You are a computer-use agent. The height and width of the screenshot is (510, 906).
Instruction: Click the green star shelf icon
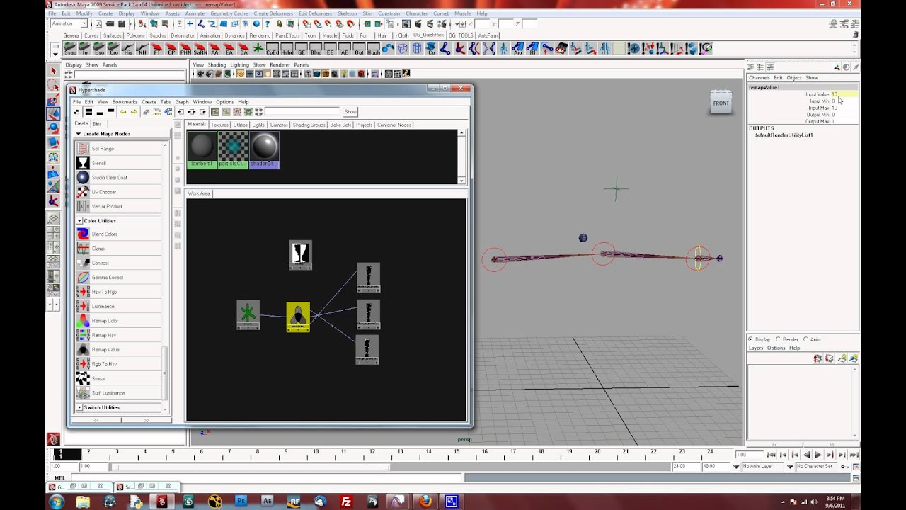258,49
